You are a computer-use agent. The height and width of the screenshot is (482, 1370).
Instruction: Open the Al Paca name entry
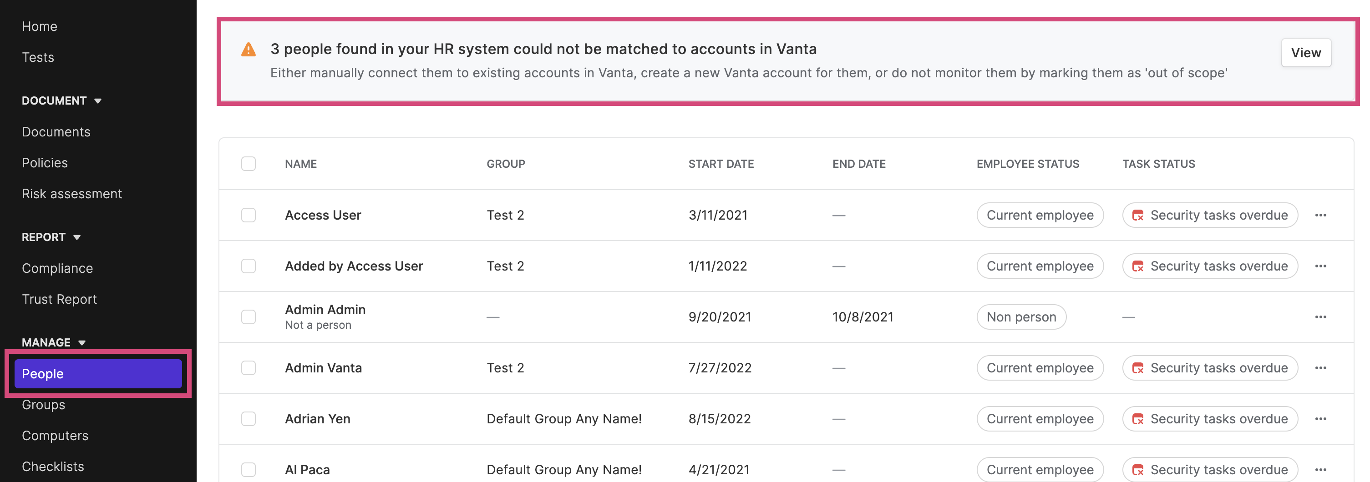(x=307, y=470)
